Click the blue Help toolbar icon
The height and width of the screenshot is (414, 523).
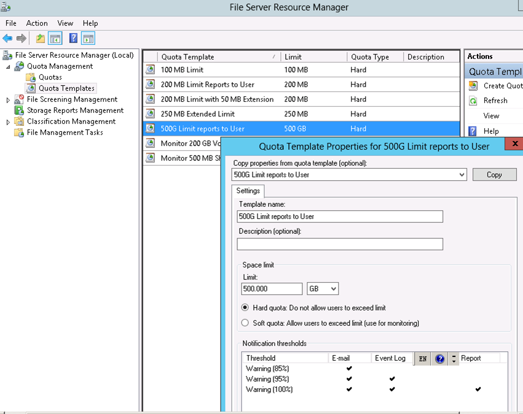[73, 38]
